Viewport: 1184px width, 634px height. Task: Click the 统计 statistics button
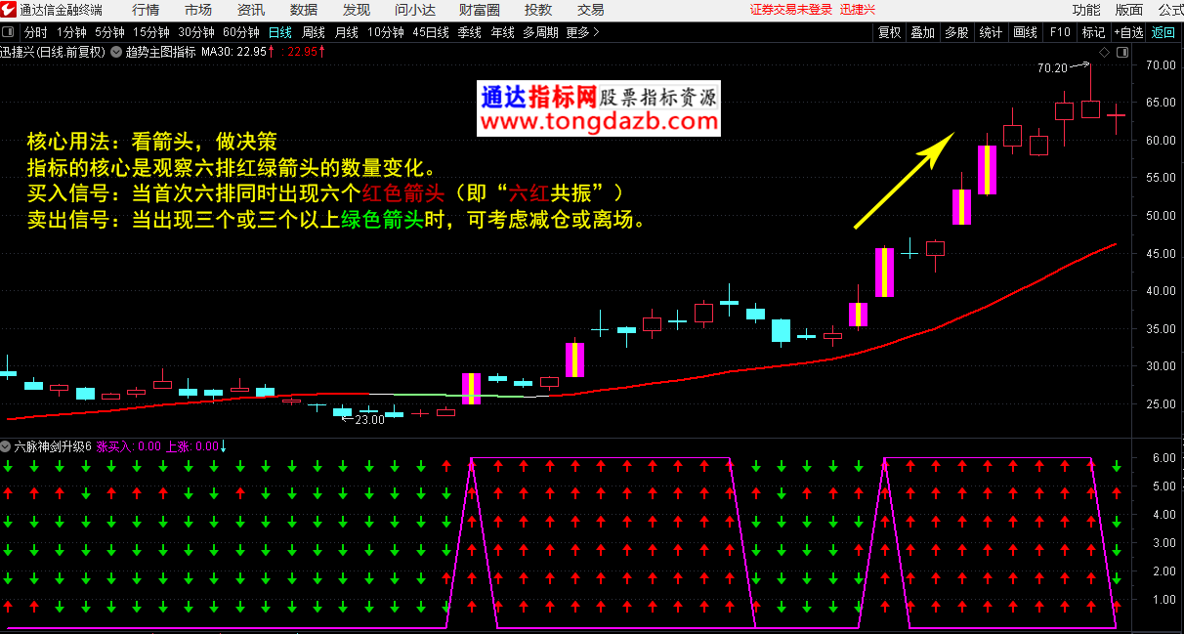tap(991, 32)
